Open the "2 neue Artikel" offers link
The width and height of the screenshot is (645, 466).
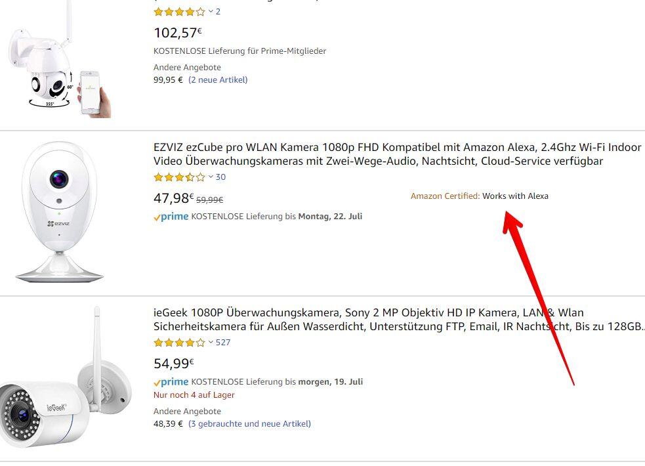tap(218, 80)
